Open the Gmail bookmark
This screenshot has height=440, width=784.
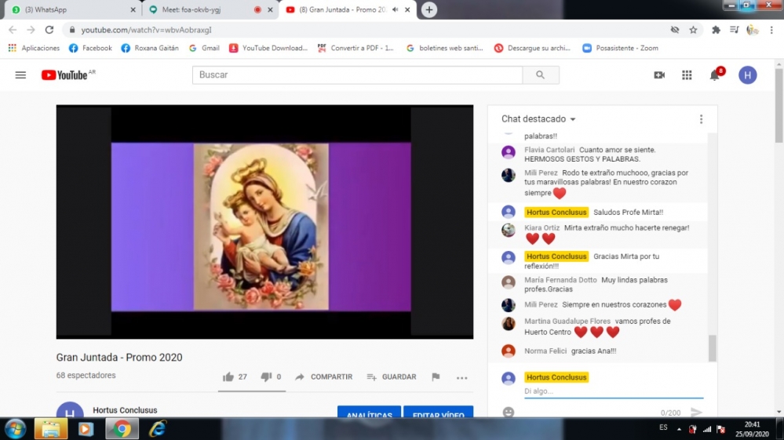point(204,48)
